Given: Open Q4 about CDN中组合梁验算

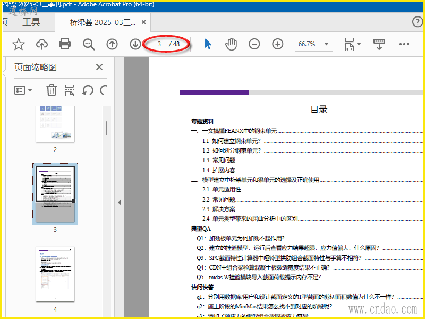Looking at the screenshot, I should tap(263, 268).
